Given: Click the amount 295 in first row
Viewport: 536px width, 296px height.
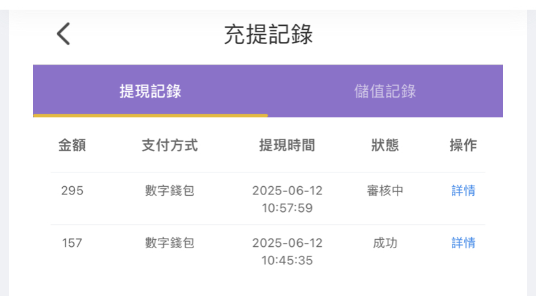Looking at the screenshot, I should (72, 191).
